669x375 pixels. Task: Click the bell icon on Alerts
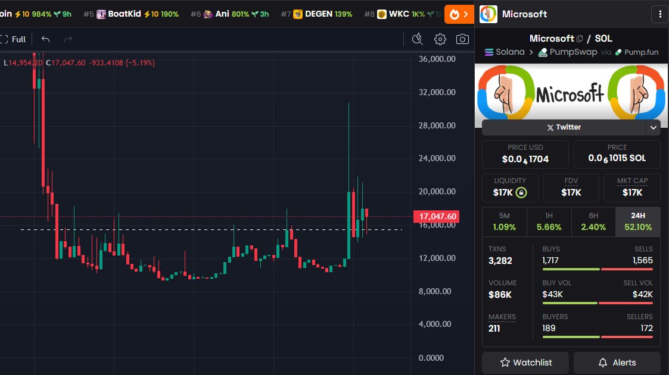[x=603, y=363]
